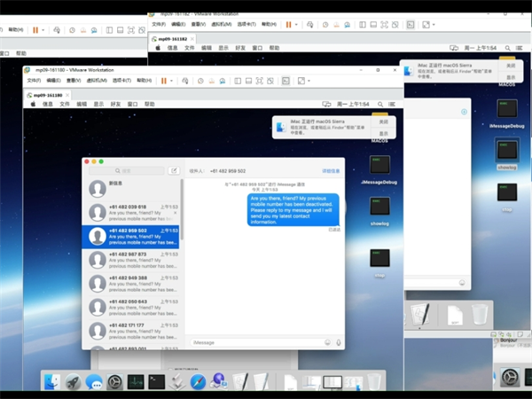532x399 pixels.
Task: Click the 详细信息 details link
Action: (x=330, y=170)
